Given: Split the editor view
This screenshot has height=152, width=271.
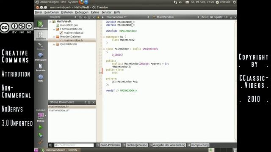Looking at the screenshot, I should 231,17.
